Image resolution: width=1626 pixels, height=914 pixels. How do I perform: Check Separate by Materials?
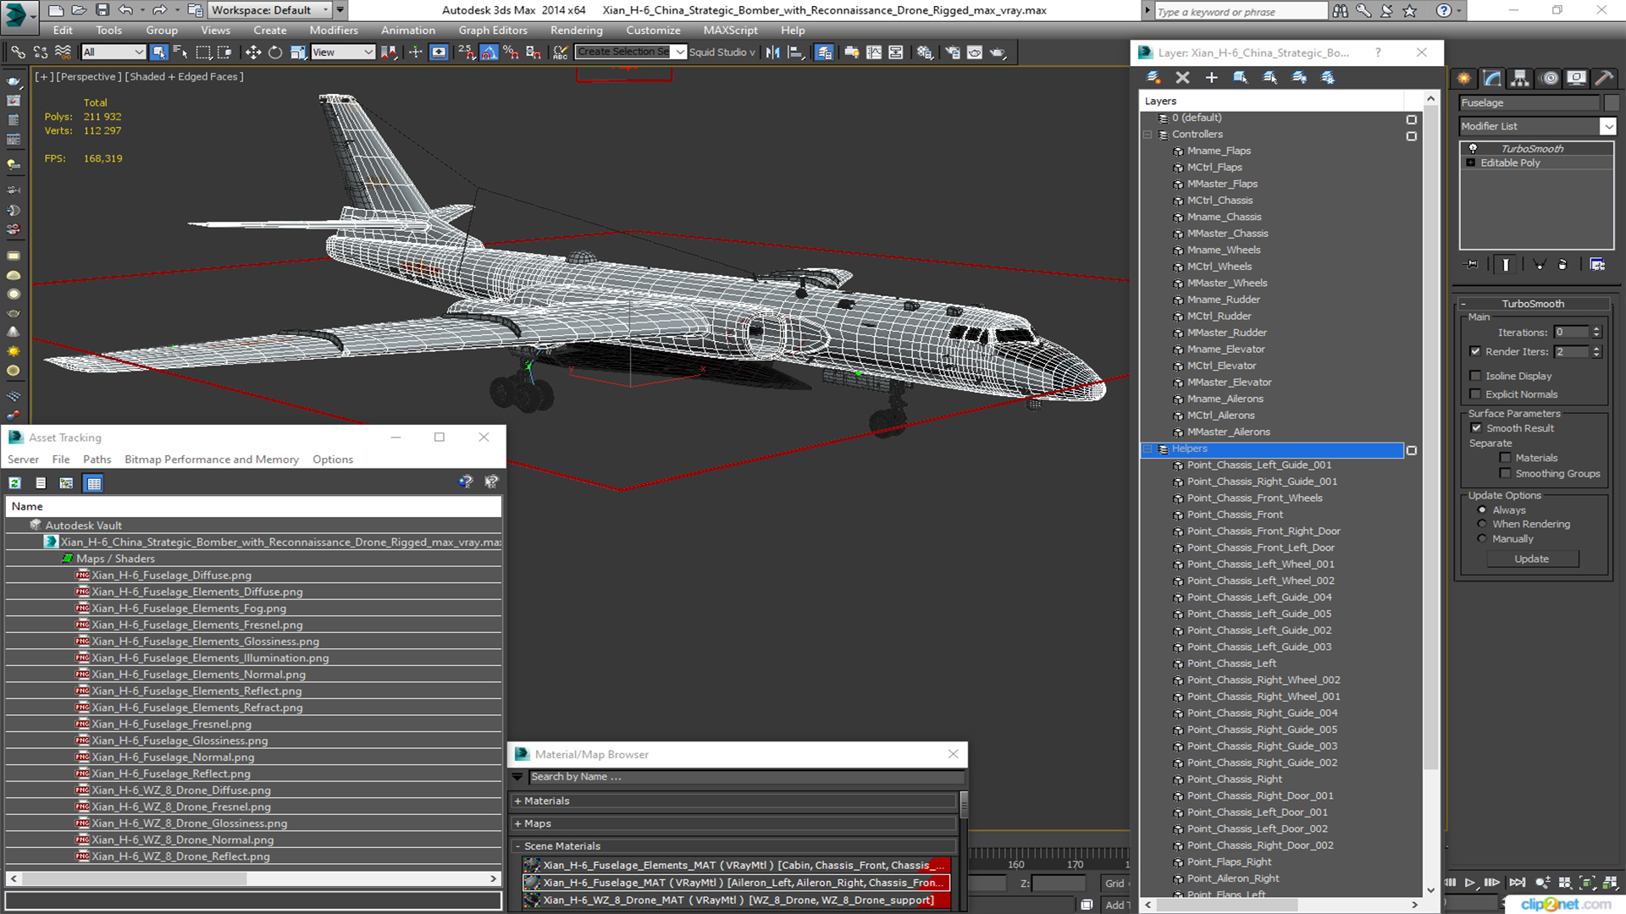[1505, 458]
